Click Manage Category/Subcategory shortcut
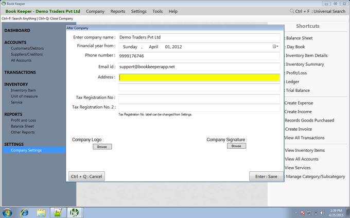This screenshot has height=218, width=350. (x=316, y=176)
